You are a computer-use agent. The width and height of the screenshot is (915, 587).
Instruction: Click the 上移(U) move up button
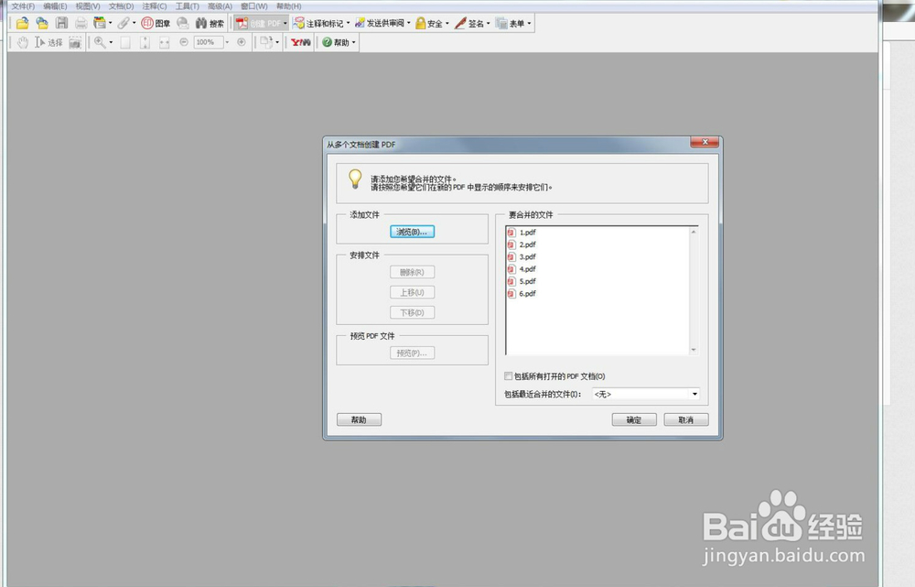412,292
